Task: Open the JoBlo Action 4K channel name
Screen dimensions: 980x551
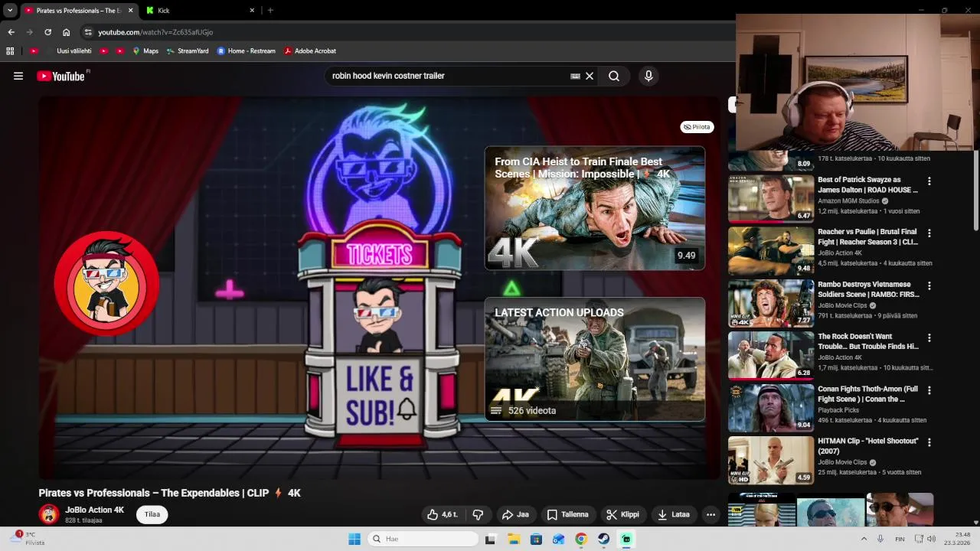Action: pyautogui.click(x=94, y=510)
